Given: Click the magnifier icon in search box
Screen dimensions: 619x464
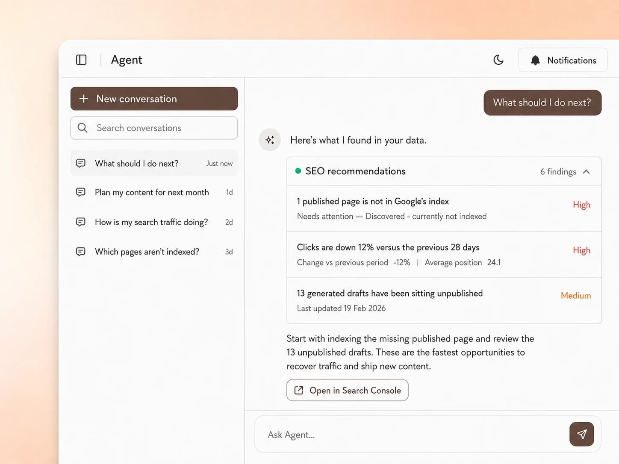Looking at the screenshot, I should pyautogui.click(x=83, y=128).
